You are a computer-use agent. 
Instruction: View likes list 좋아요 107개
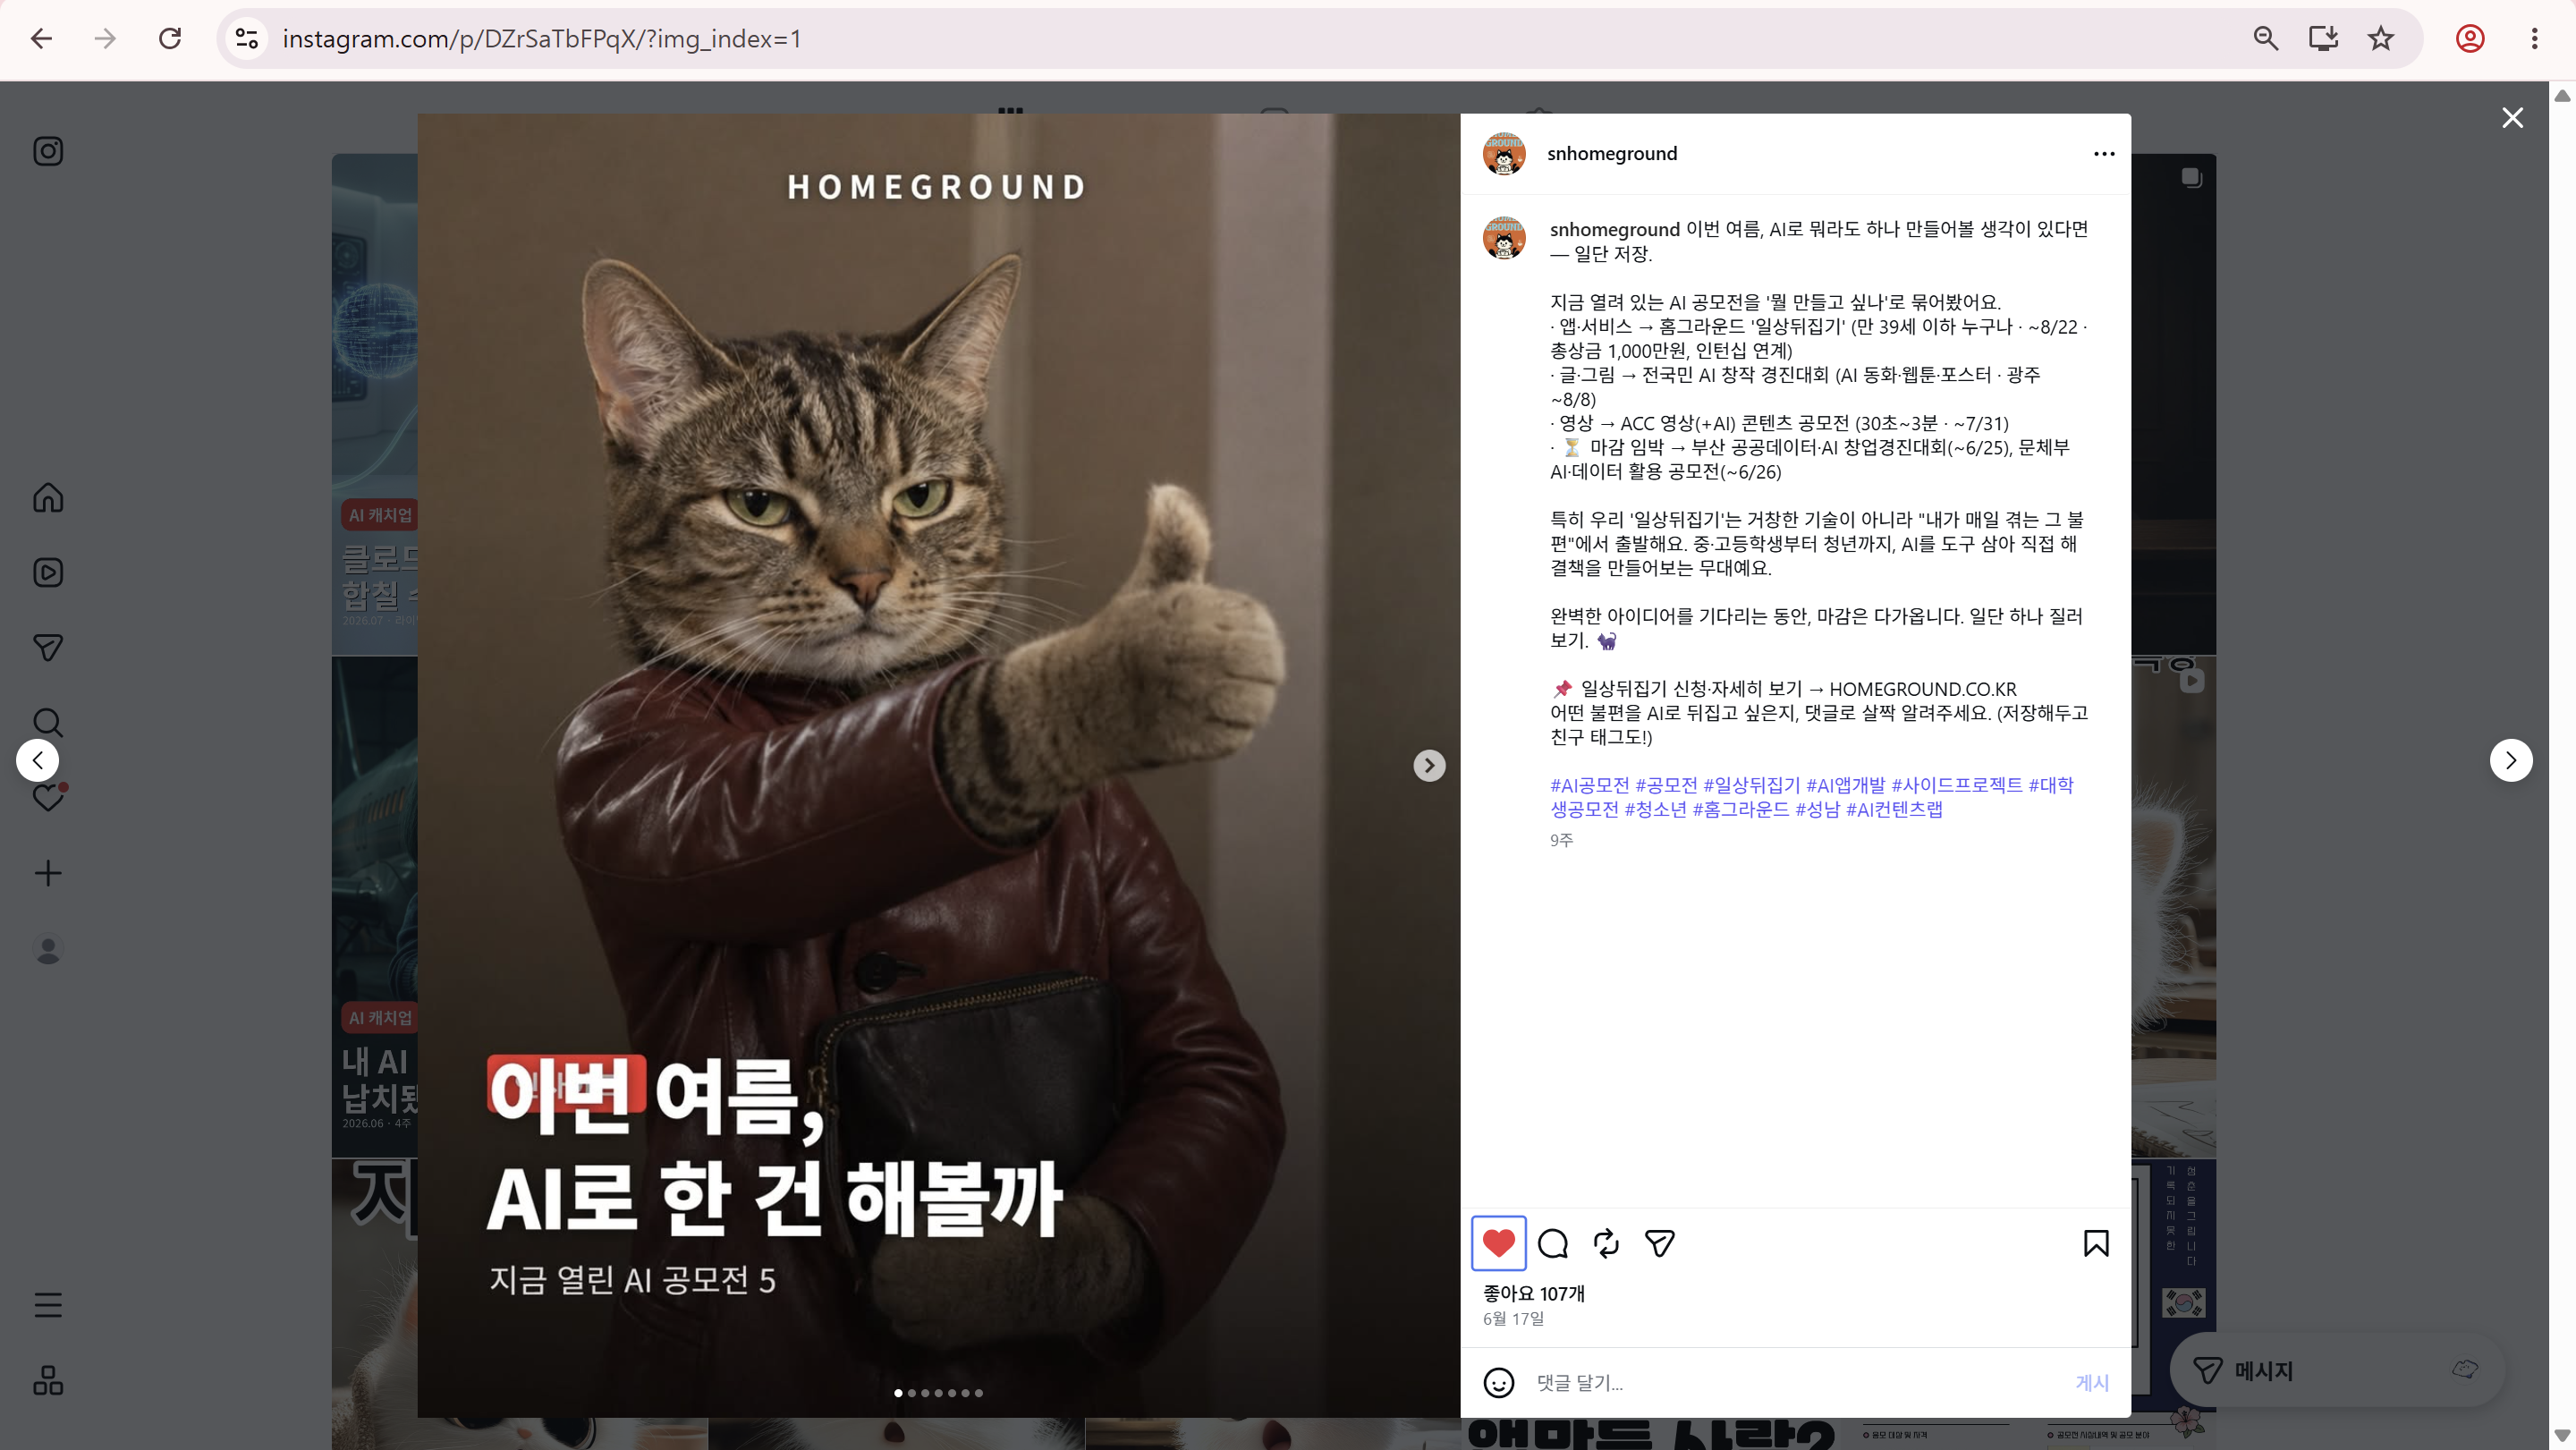point(1533,1293)
